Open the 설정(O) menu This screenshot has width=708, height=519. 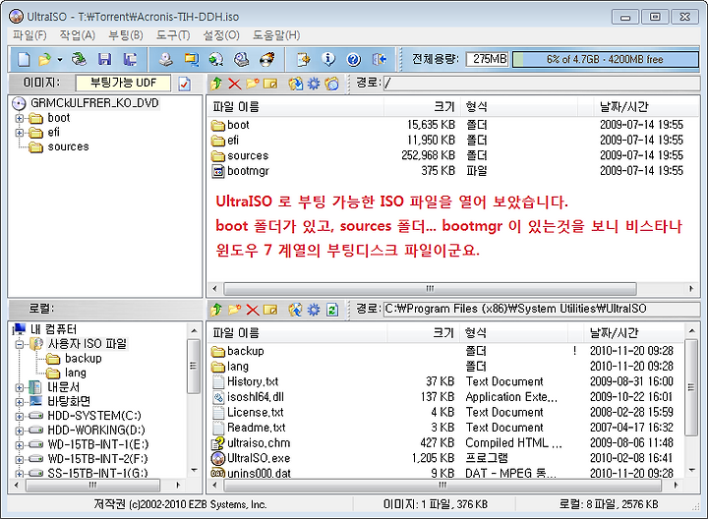[221, 35]
